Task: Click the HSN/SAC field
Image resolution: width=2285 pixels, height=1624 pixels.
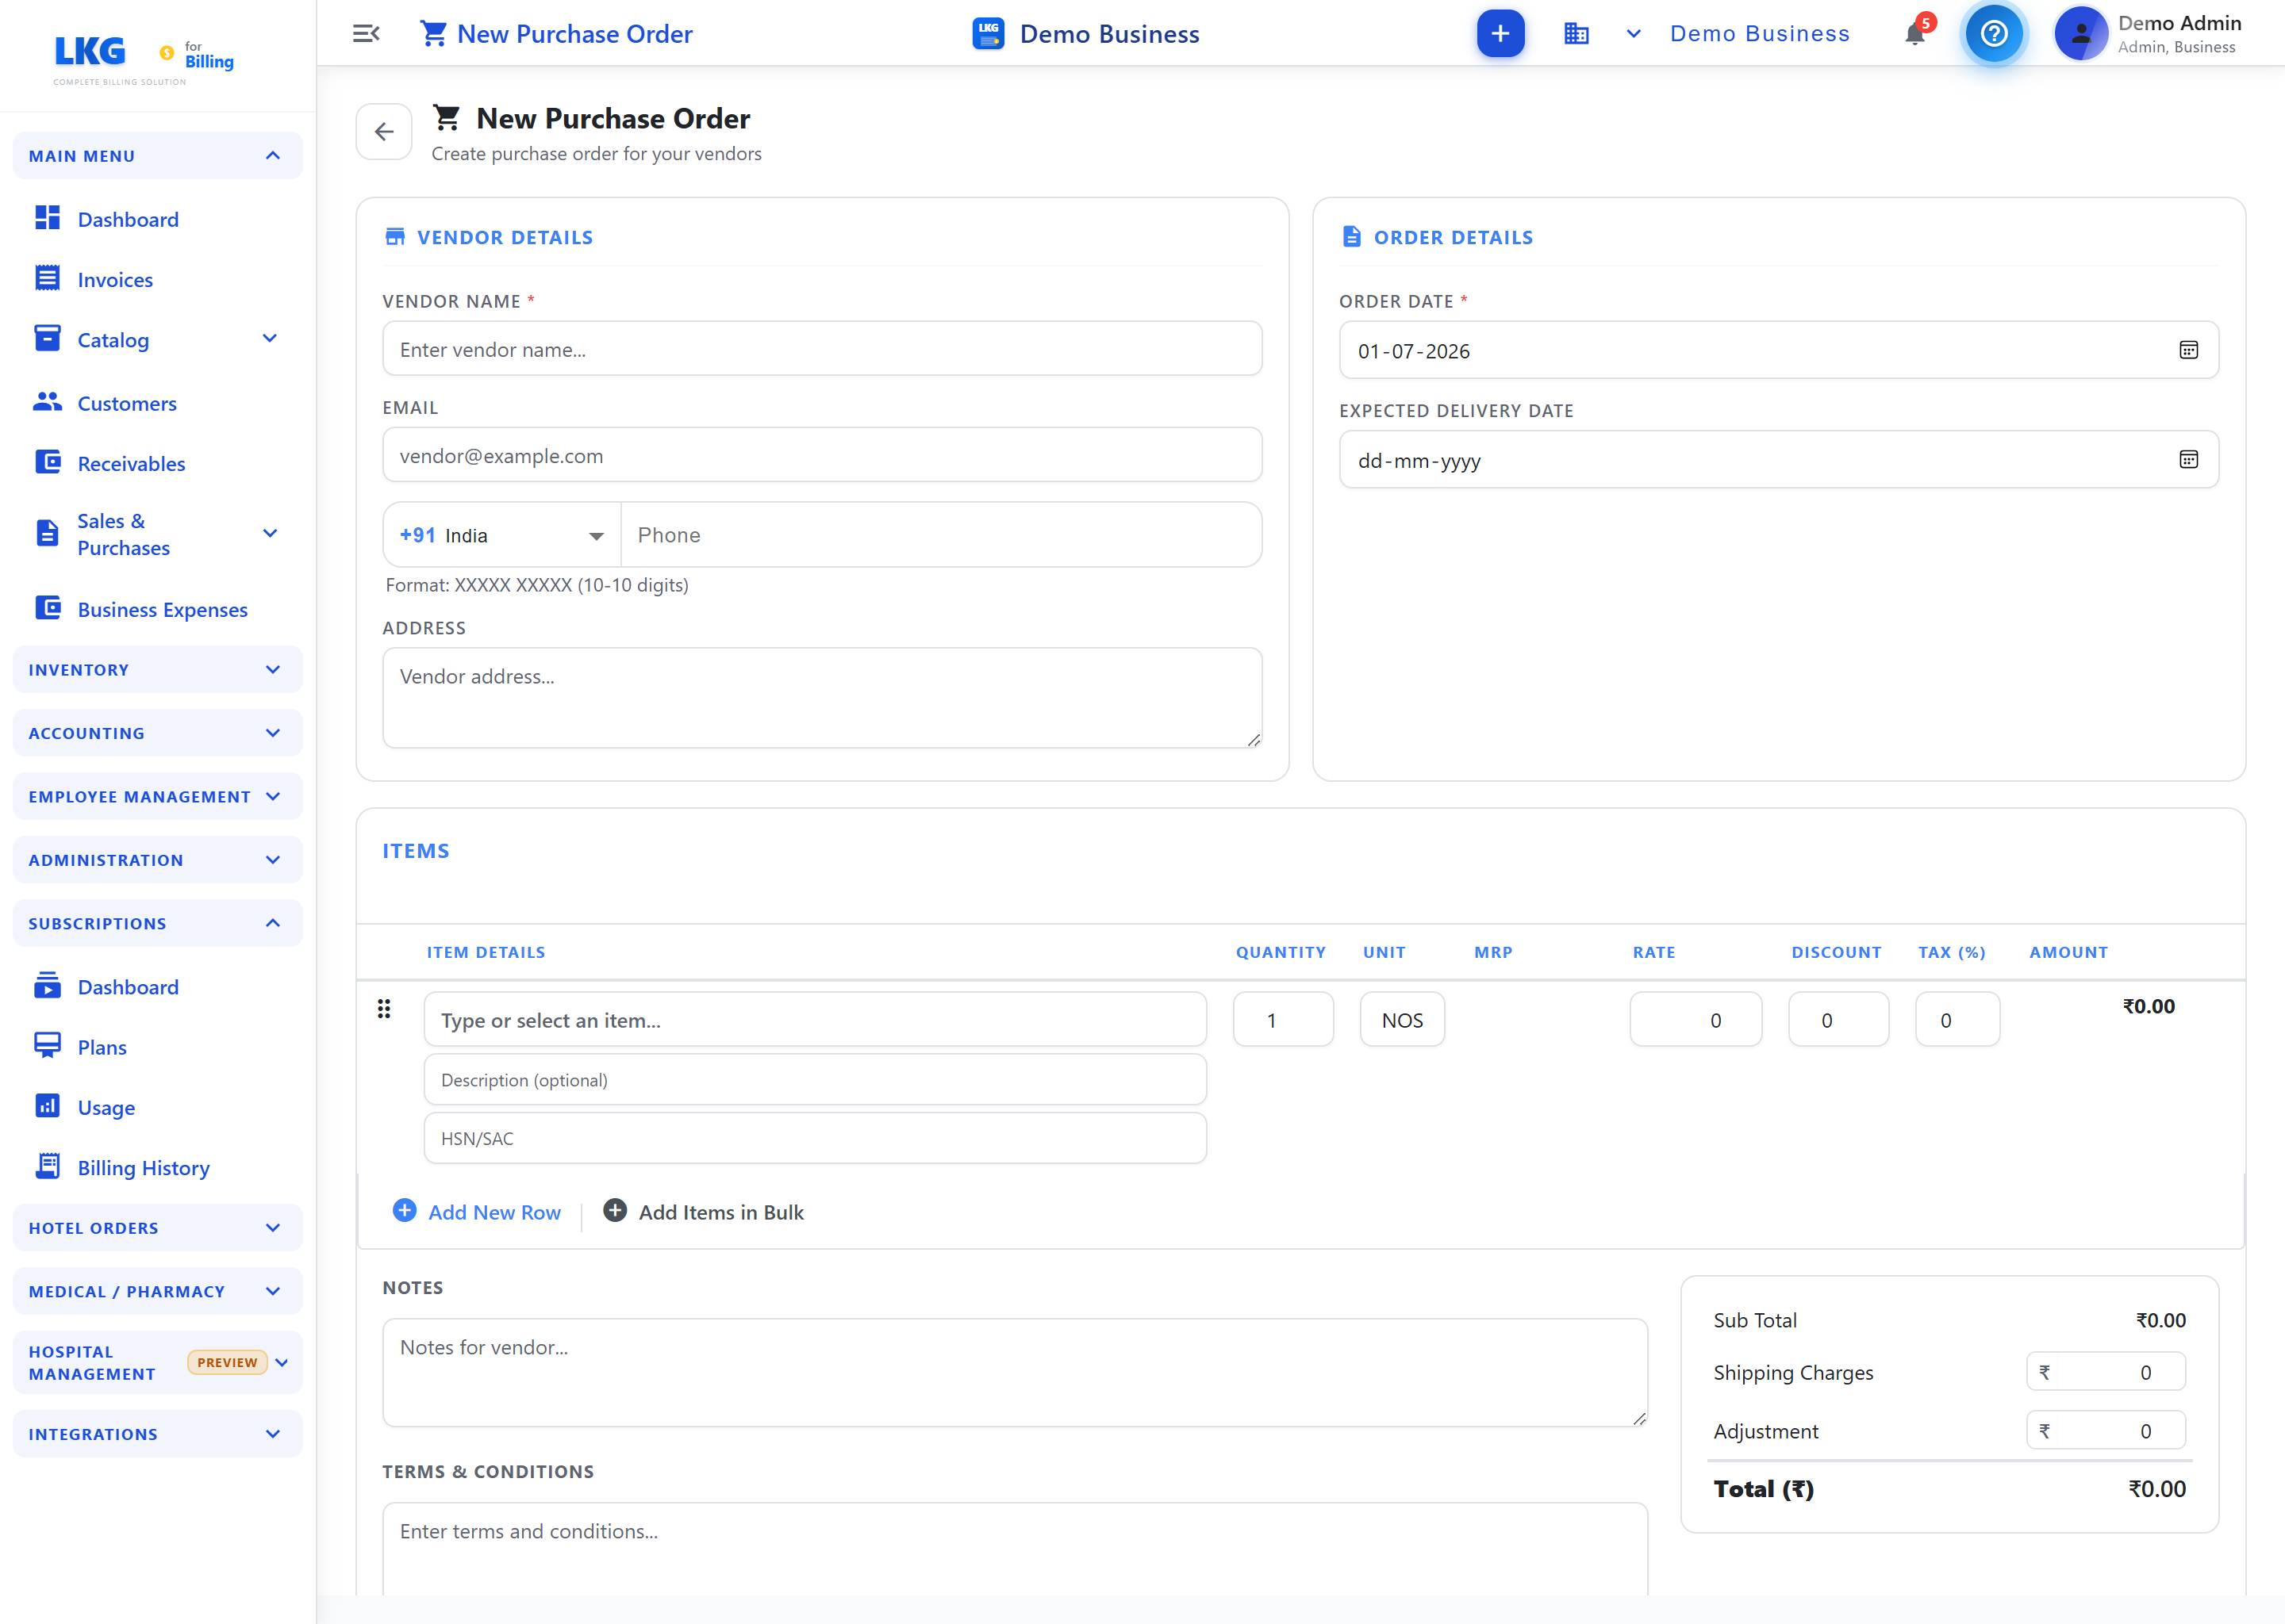Action: click(x=814, y=1138)
